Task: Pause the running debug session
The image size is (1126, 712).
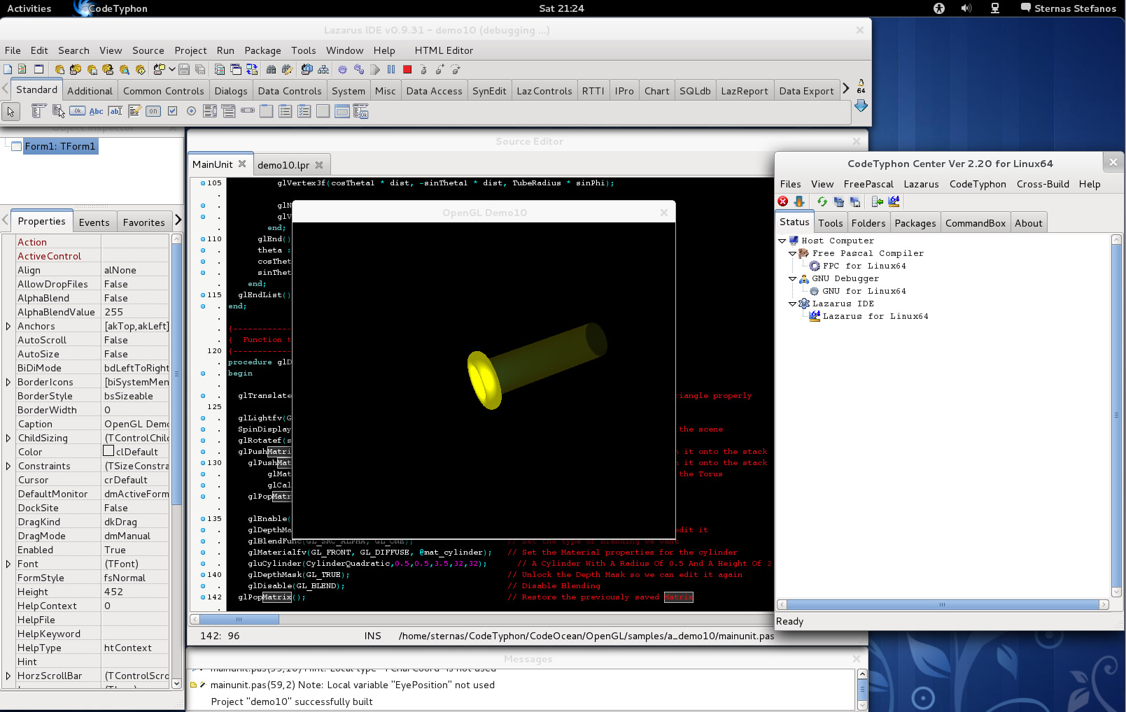Action: coord(391,69)
